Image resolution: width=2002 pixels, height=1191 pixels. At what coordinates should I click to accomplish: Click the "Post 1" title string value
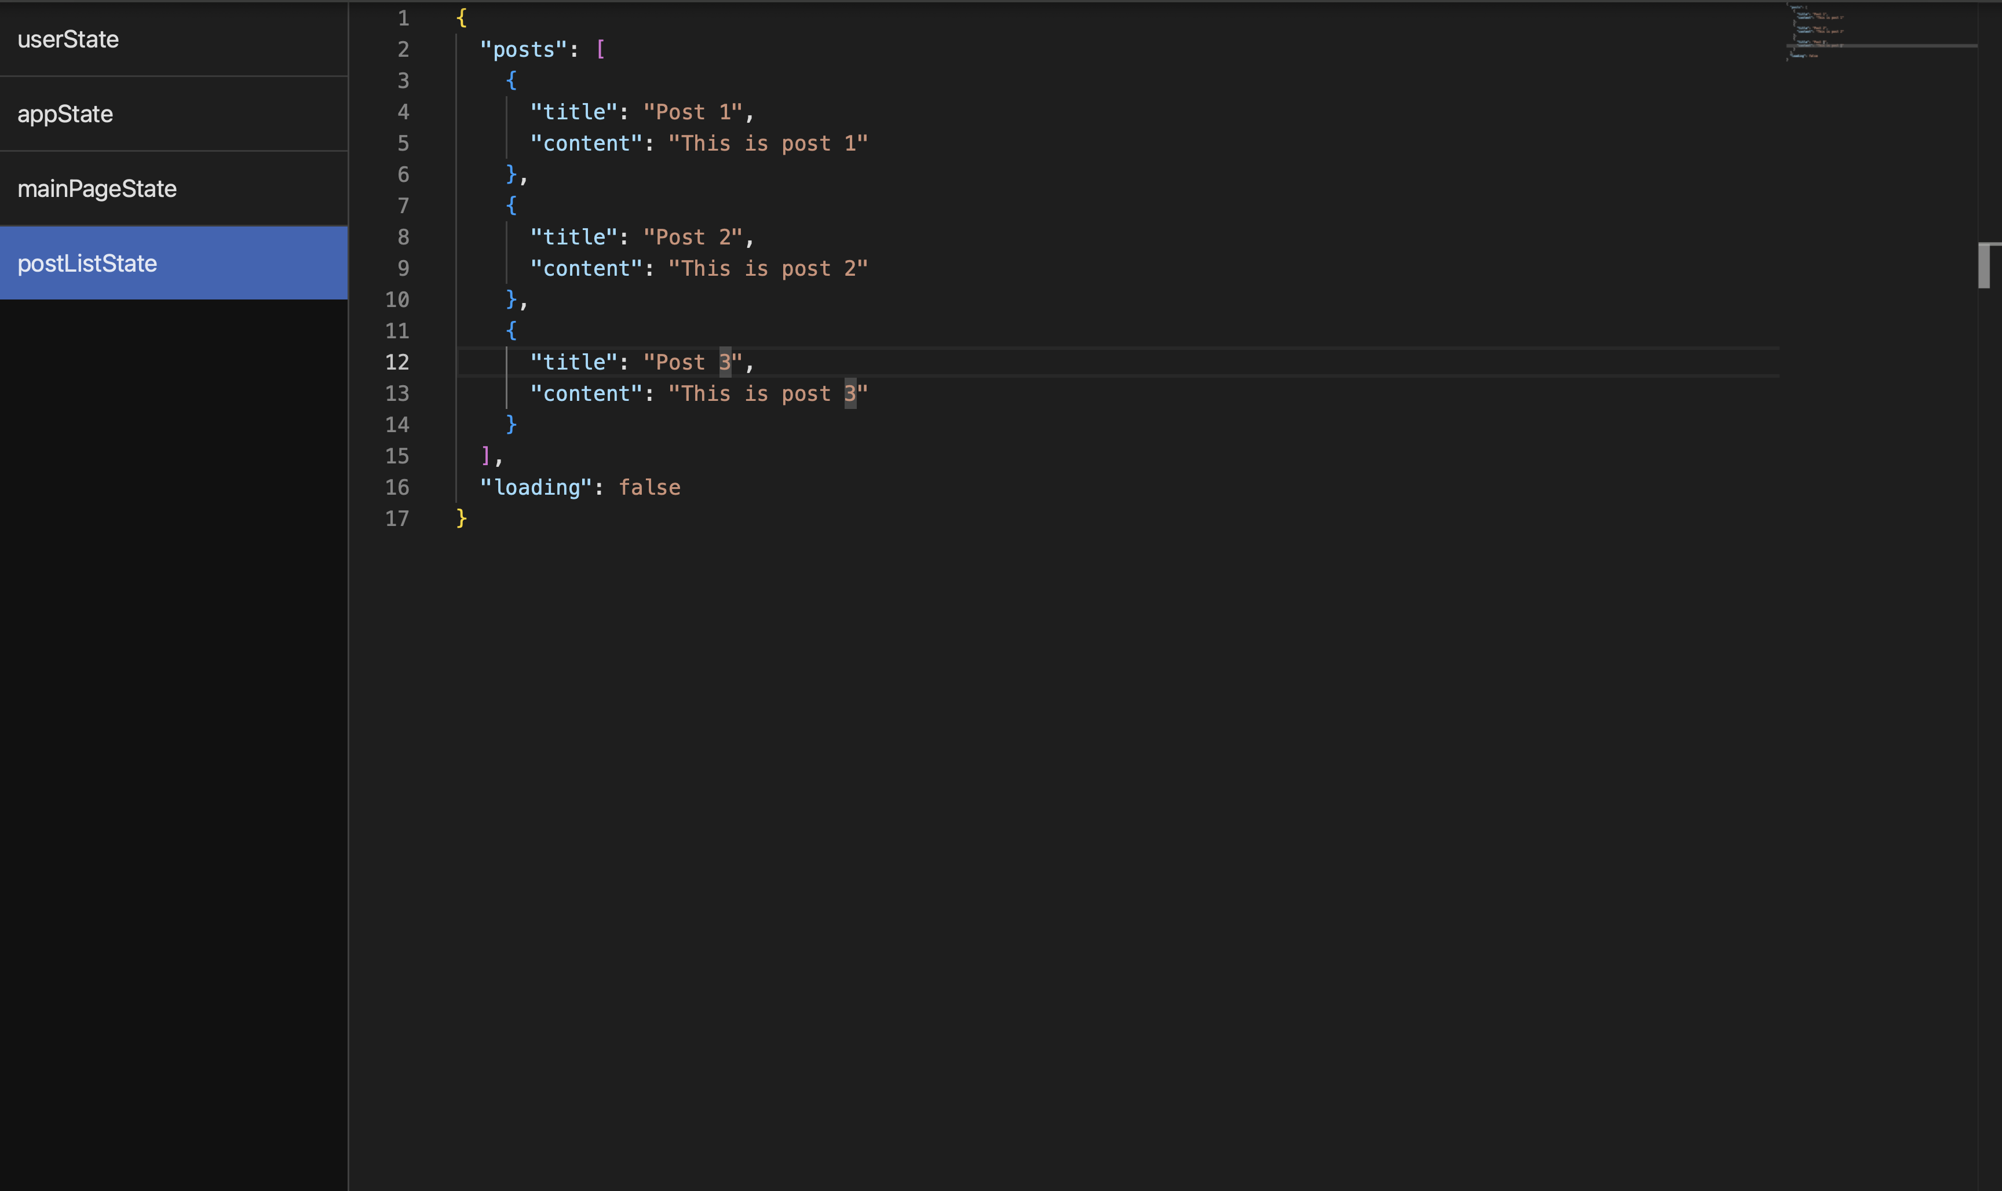(692, 112)
